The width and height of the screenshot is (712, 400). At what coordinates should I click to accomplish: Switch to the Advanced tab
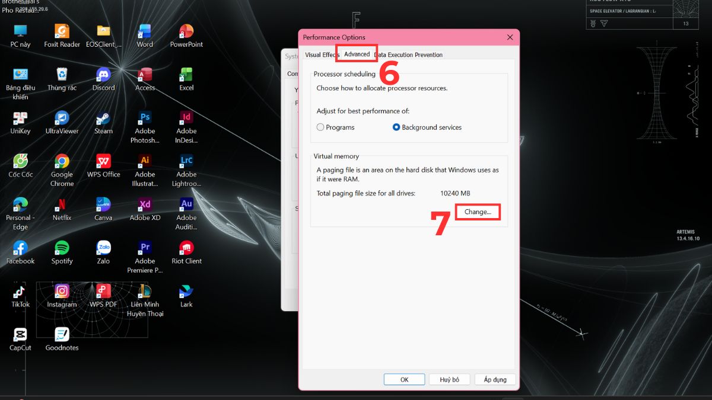pyautogui.click(x=357, y=54)
